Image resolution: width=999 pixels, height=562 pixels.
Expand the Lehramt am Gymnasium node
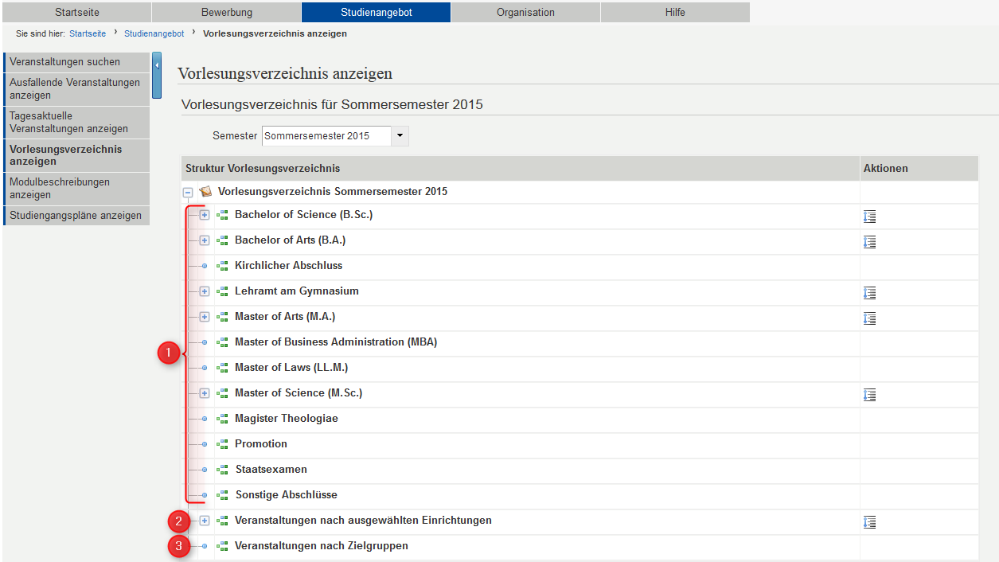pyautogui.click(x=205, y=291)
